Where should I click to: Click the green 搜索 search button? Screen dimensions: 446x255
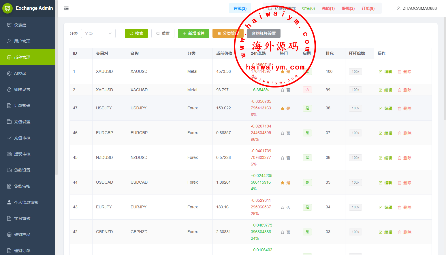pyautogui.click(x=136, y=33)
